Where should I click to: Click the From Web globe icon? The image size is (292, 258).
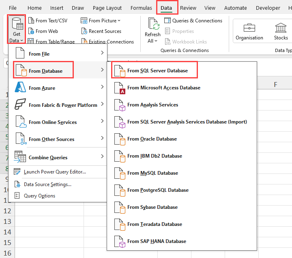point(31,31)
